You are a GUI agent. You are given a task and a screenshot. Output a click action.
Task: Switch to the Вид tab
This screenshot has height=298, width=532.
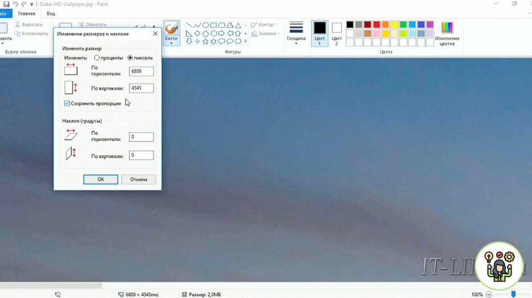pos(51,14)
